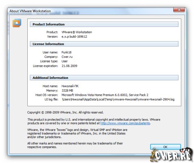Click the Host OS version value
Viewport: 194px width, 163px height.
105,95
